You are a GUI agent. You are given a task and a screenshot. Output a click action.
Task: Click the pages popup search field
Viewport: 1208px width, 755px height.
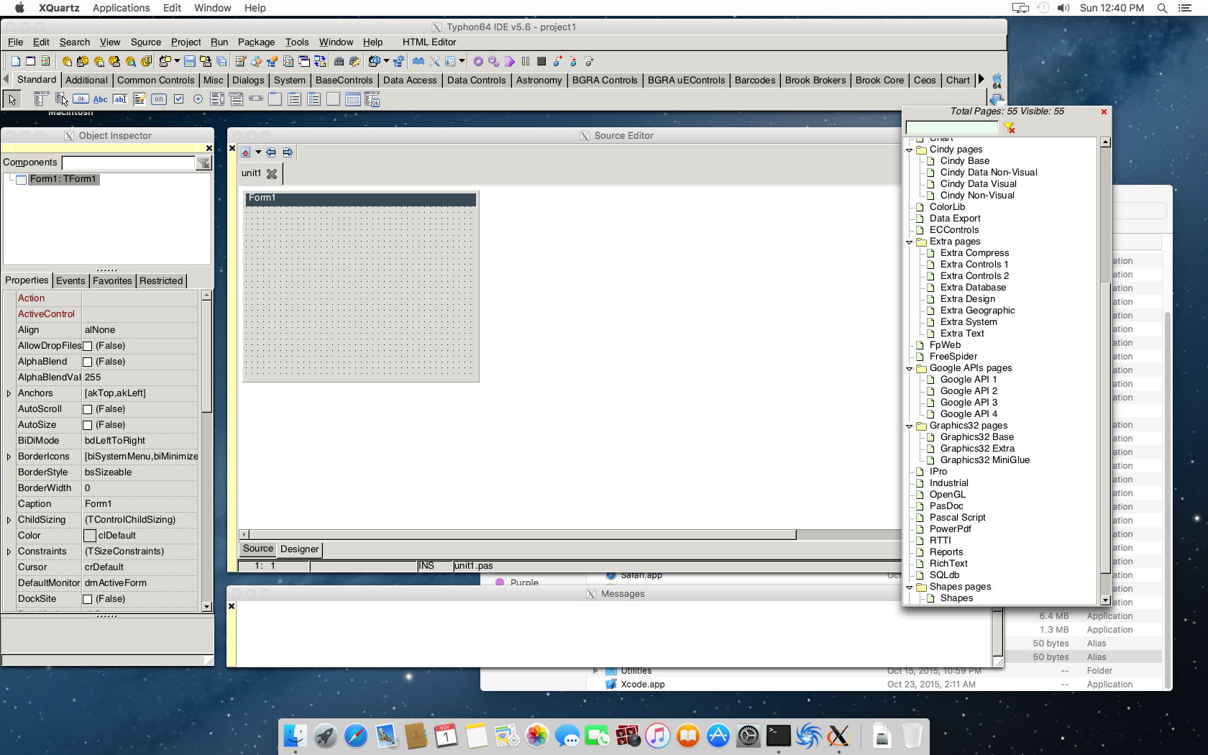[x=952, y=128]
